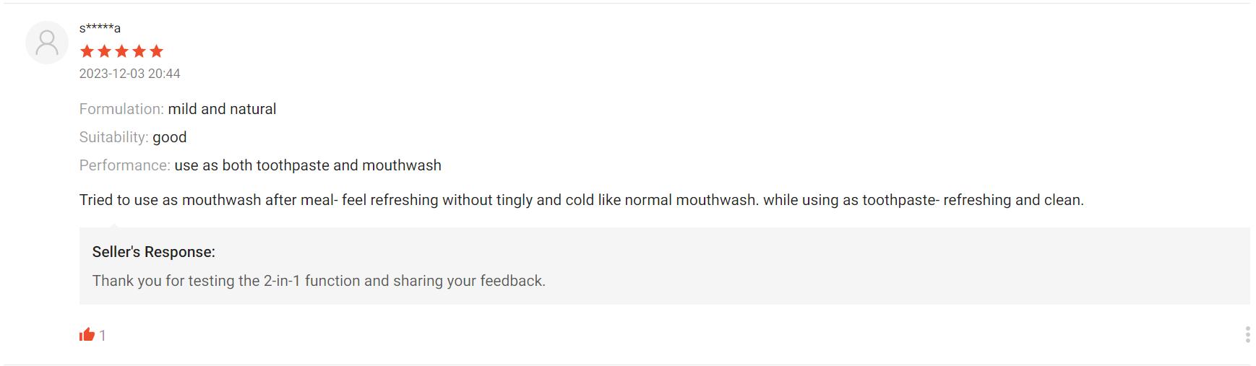The width and height of the screenshot is (1256, 366).
Task: Click the review date 2023-12-03 20:44
Action: pos(129,74)
